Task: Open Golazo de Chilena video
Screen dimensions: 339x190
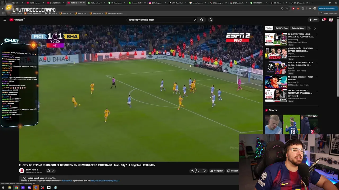Action: pyautogui.click(x=276, y=95)
